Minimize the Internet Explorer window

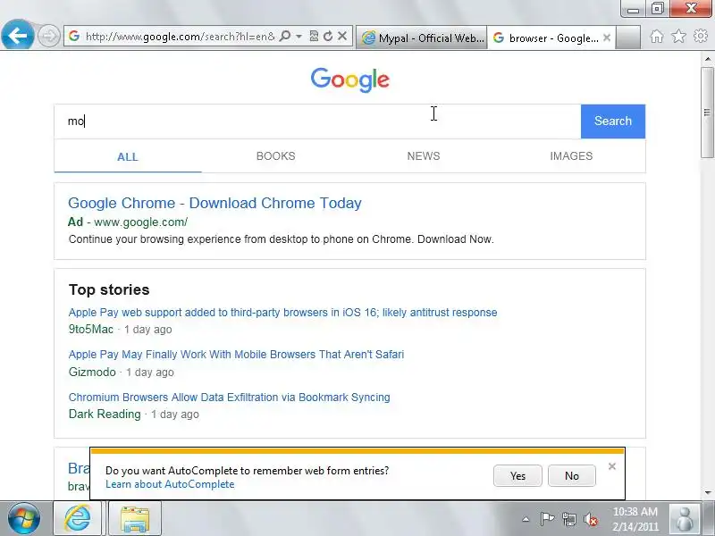pyautogui.click(x=633, y=9)
